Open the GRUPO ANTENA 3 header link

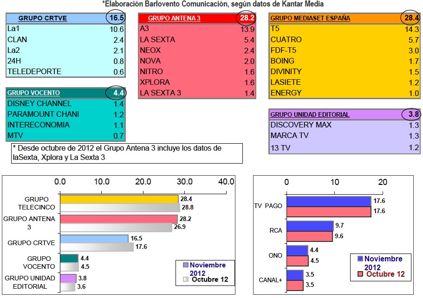(x=174, y=18)
